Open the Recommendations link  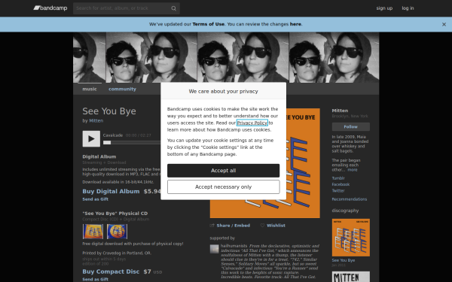point(350,199)
